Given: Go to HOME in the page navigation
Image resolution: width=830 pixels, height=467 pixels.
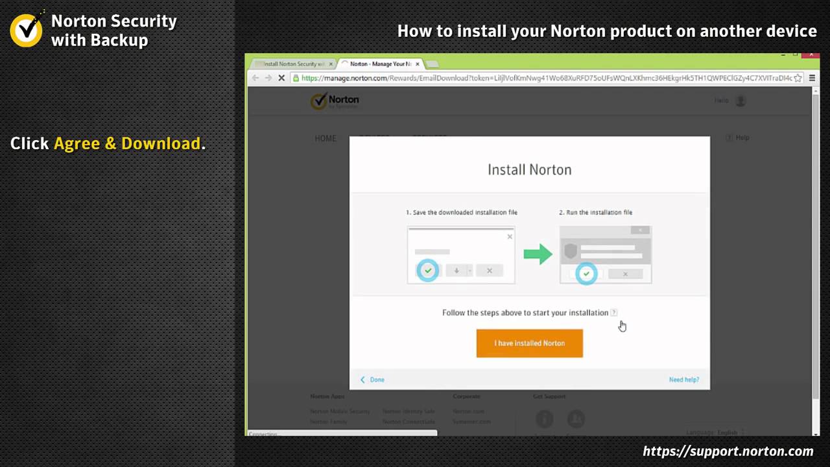Looking at the screenshot, I should tap(326, 138).
